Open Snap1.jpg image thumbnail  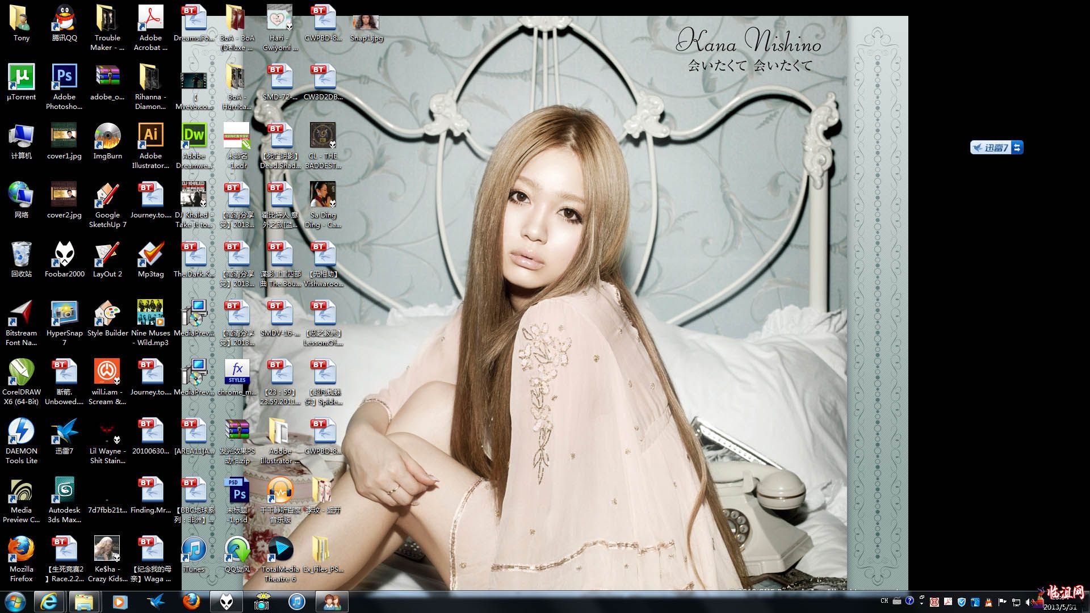tap(366, 24)
